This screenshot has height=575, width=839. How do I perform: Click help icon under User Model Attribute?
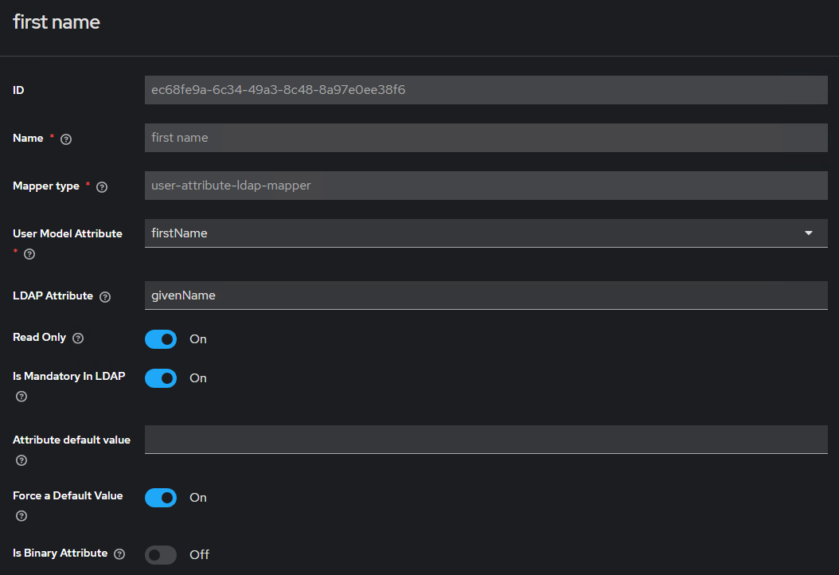click(29, 254)
